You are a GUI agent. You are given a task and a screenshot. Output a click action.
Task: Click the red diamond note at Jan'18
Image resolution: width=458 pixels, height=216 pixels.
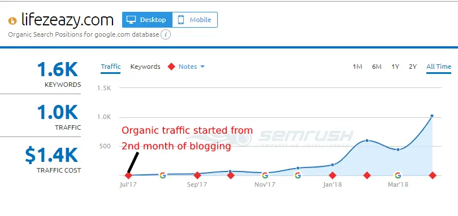[332, 175]
